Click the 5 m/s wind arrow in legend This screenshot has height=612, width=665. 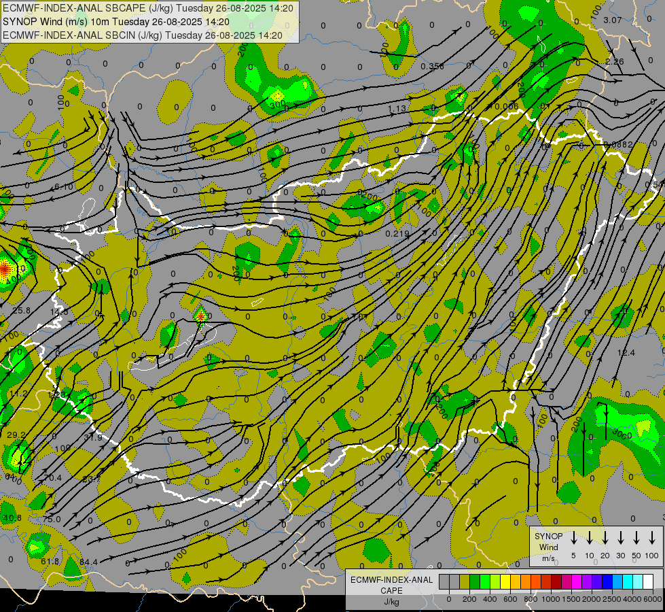coord(573,538)
